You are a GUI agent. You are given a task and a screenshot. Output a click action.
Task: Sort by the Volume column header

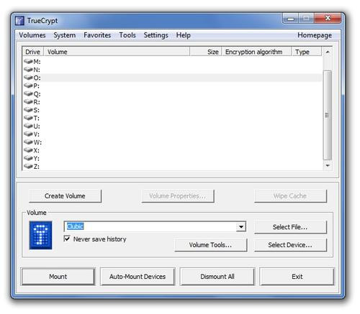pyautogui.click(x=117, y=52)
